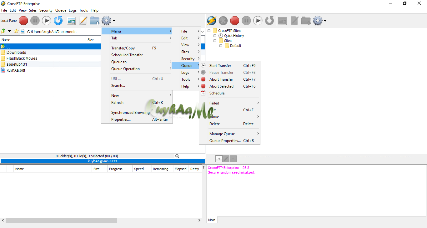
Task: Click the Local Pane gear settings icon
Action: tap(106, 21)
